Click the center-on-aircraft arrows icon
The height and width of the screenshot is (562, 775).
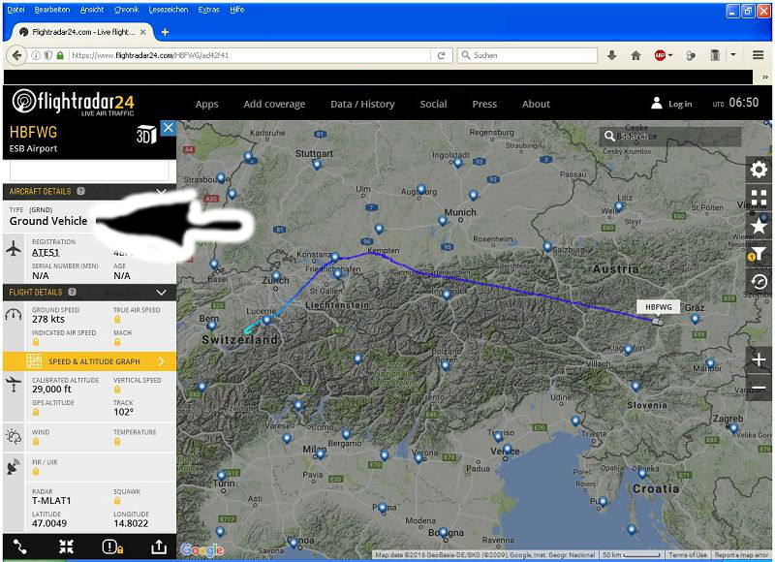pos(66,546)
